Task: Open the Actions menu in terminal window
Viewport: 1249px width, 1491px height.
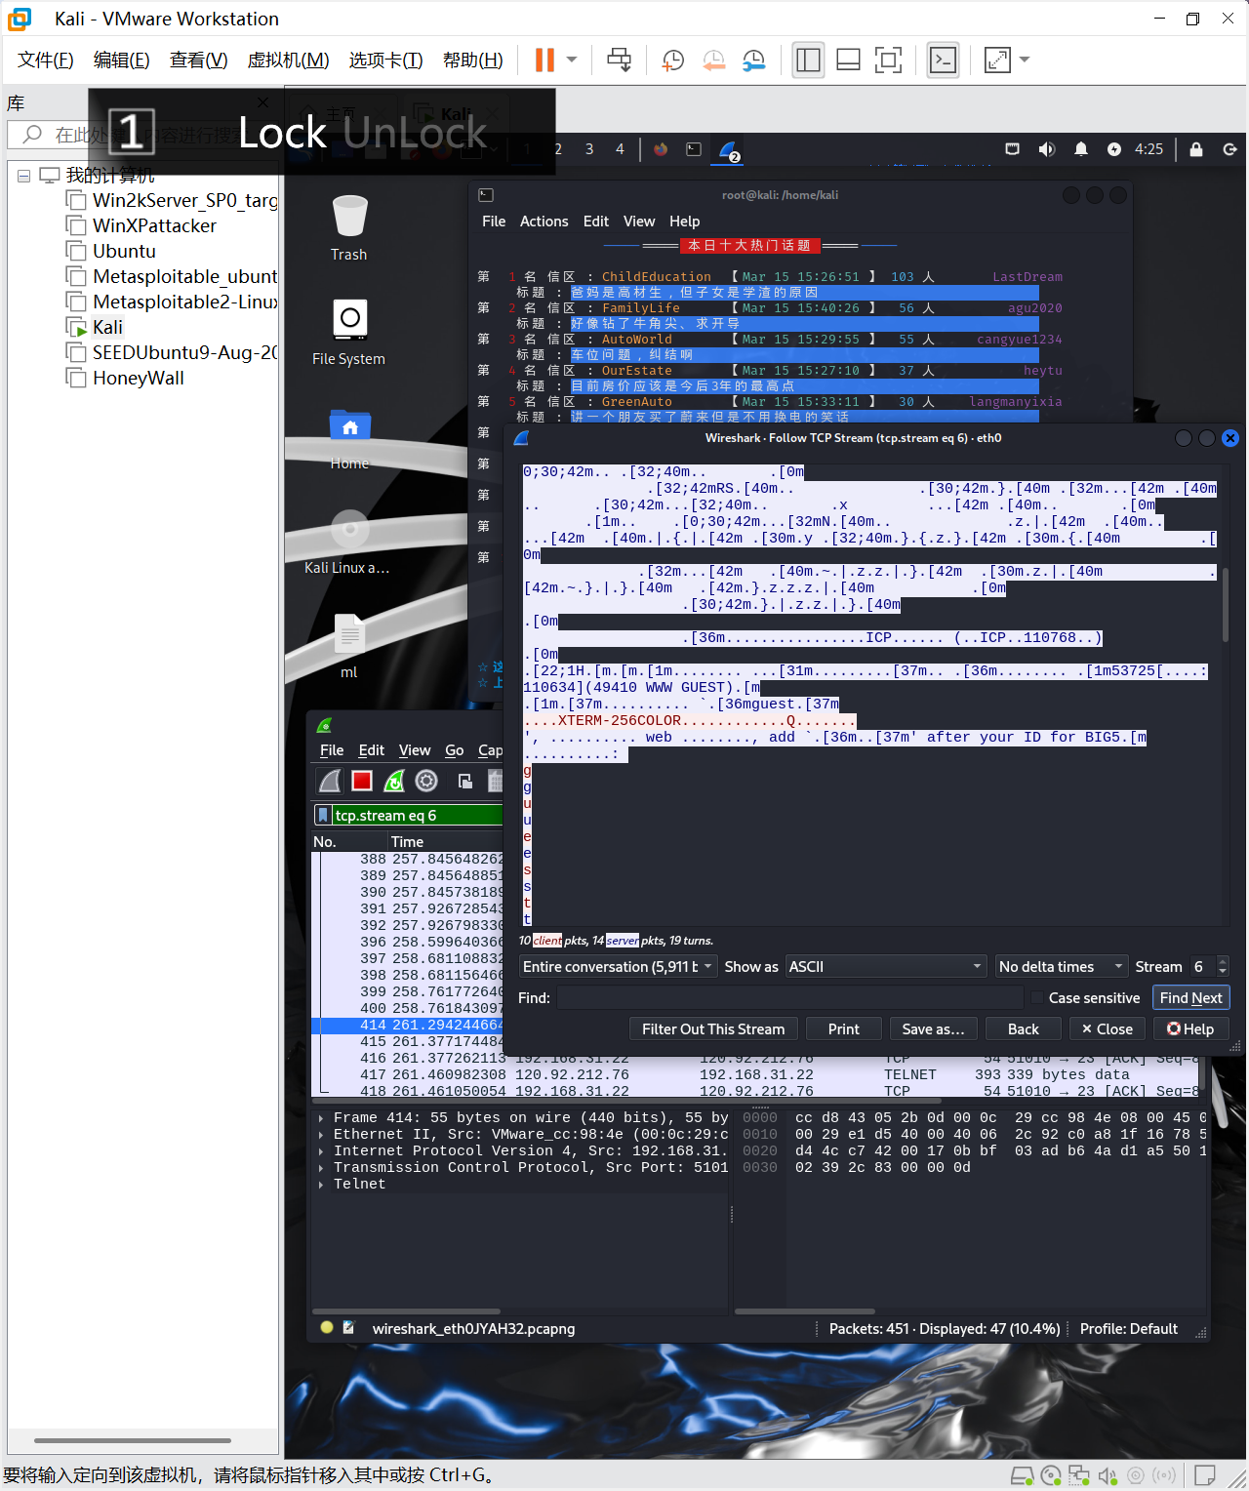Action: (x=544, y=222)
